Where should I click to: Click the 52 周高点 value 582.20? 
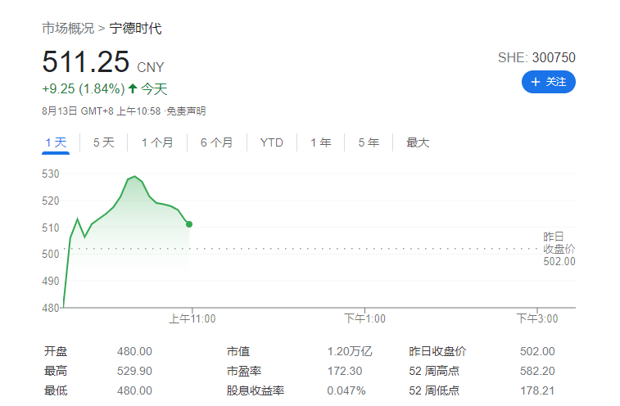[x=537, y=371]
